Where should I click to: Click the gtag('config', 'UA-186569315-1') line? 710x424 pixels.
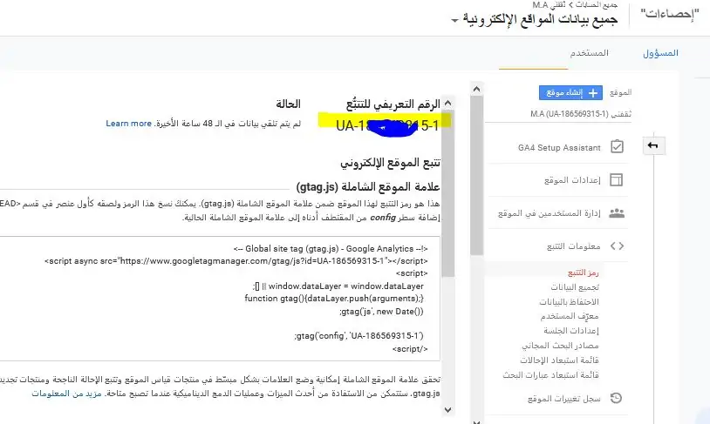pyautogui.click(x=359, y=336)
